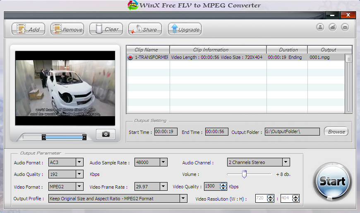The image size is (360, 213).
Task: Take a snapshot with the camera icon
Action: point(106,134)
